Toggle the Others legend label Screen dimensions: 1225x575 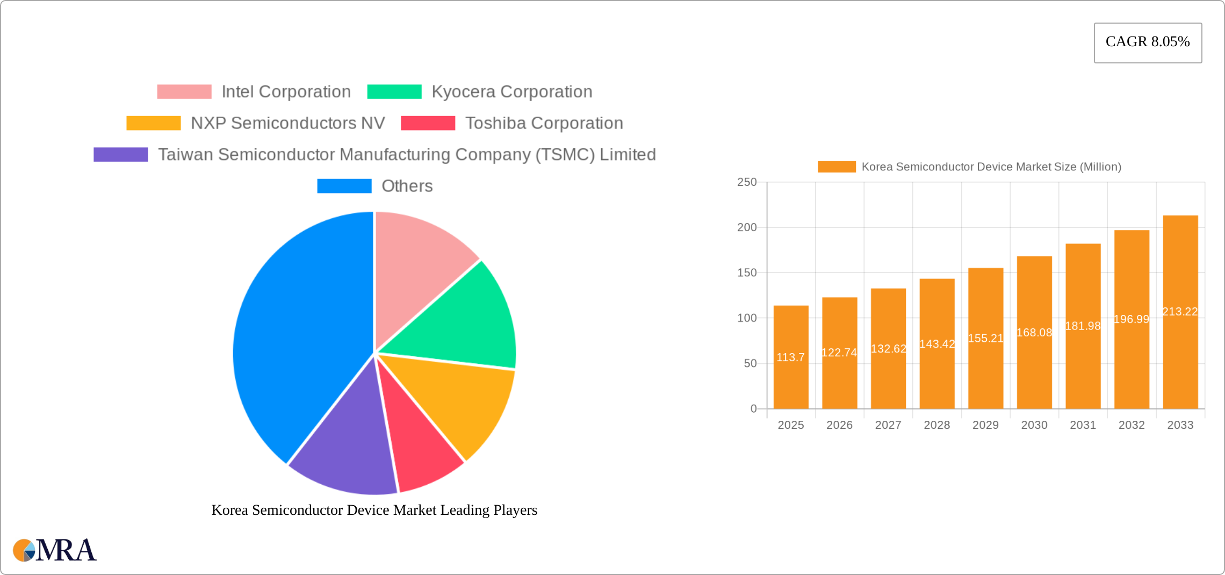coord(407,186)
